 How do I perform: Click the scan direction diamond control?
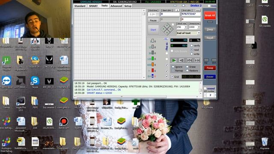pyautogui.click(x=167, y=29)
